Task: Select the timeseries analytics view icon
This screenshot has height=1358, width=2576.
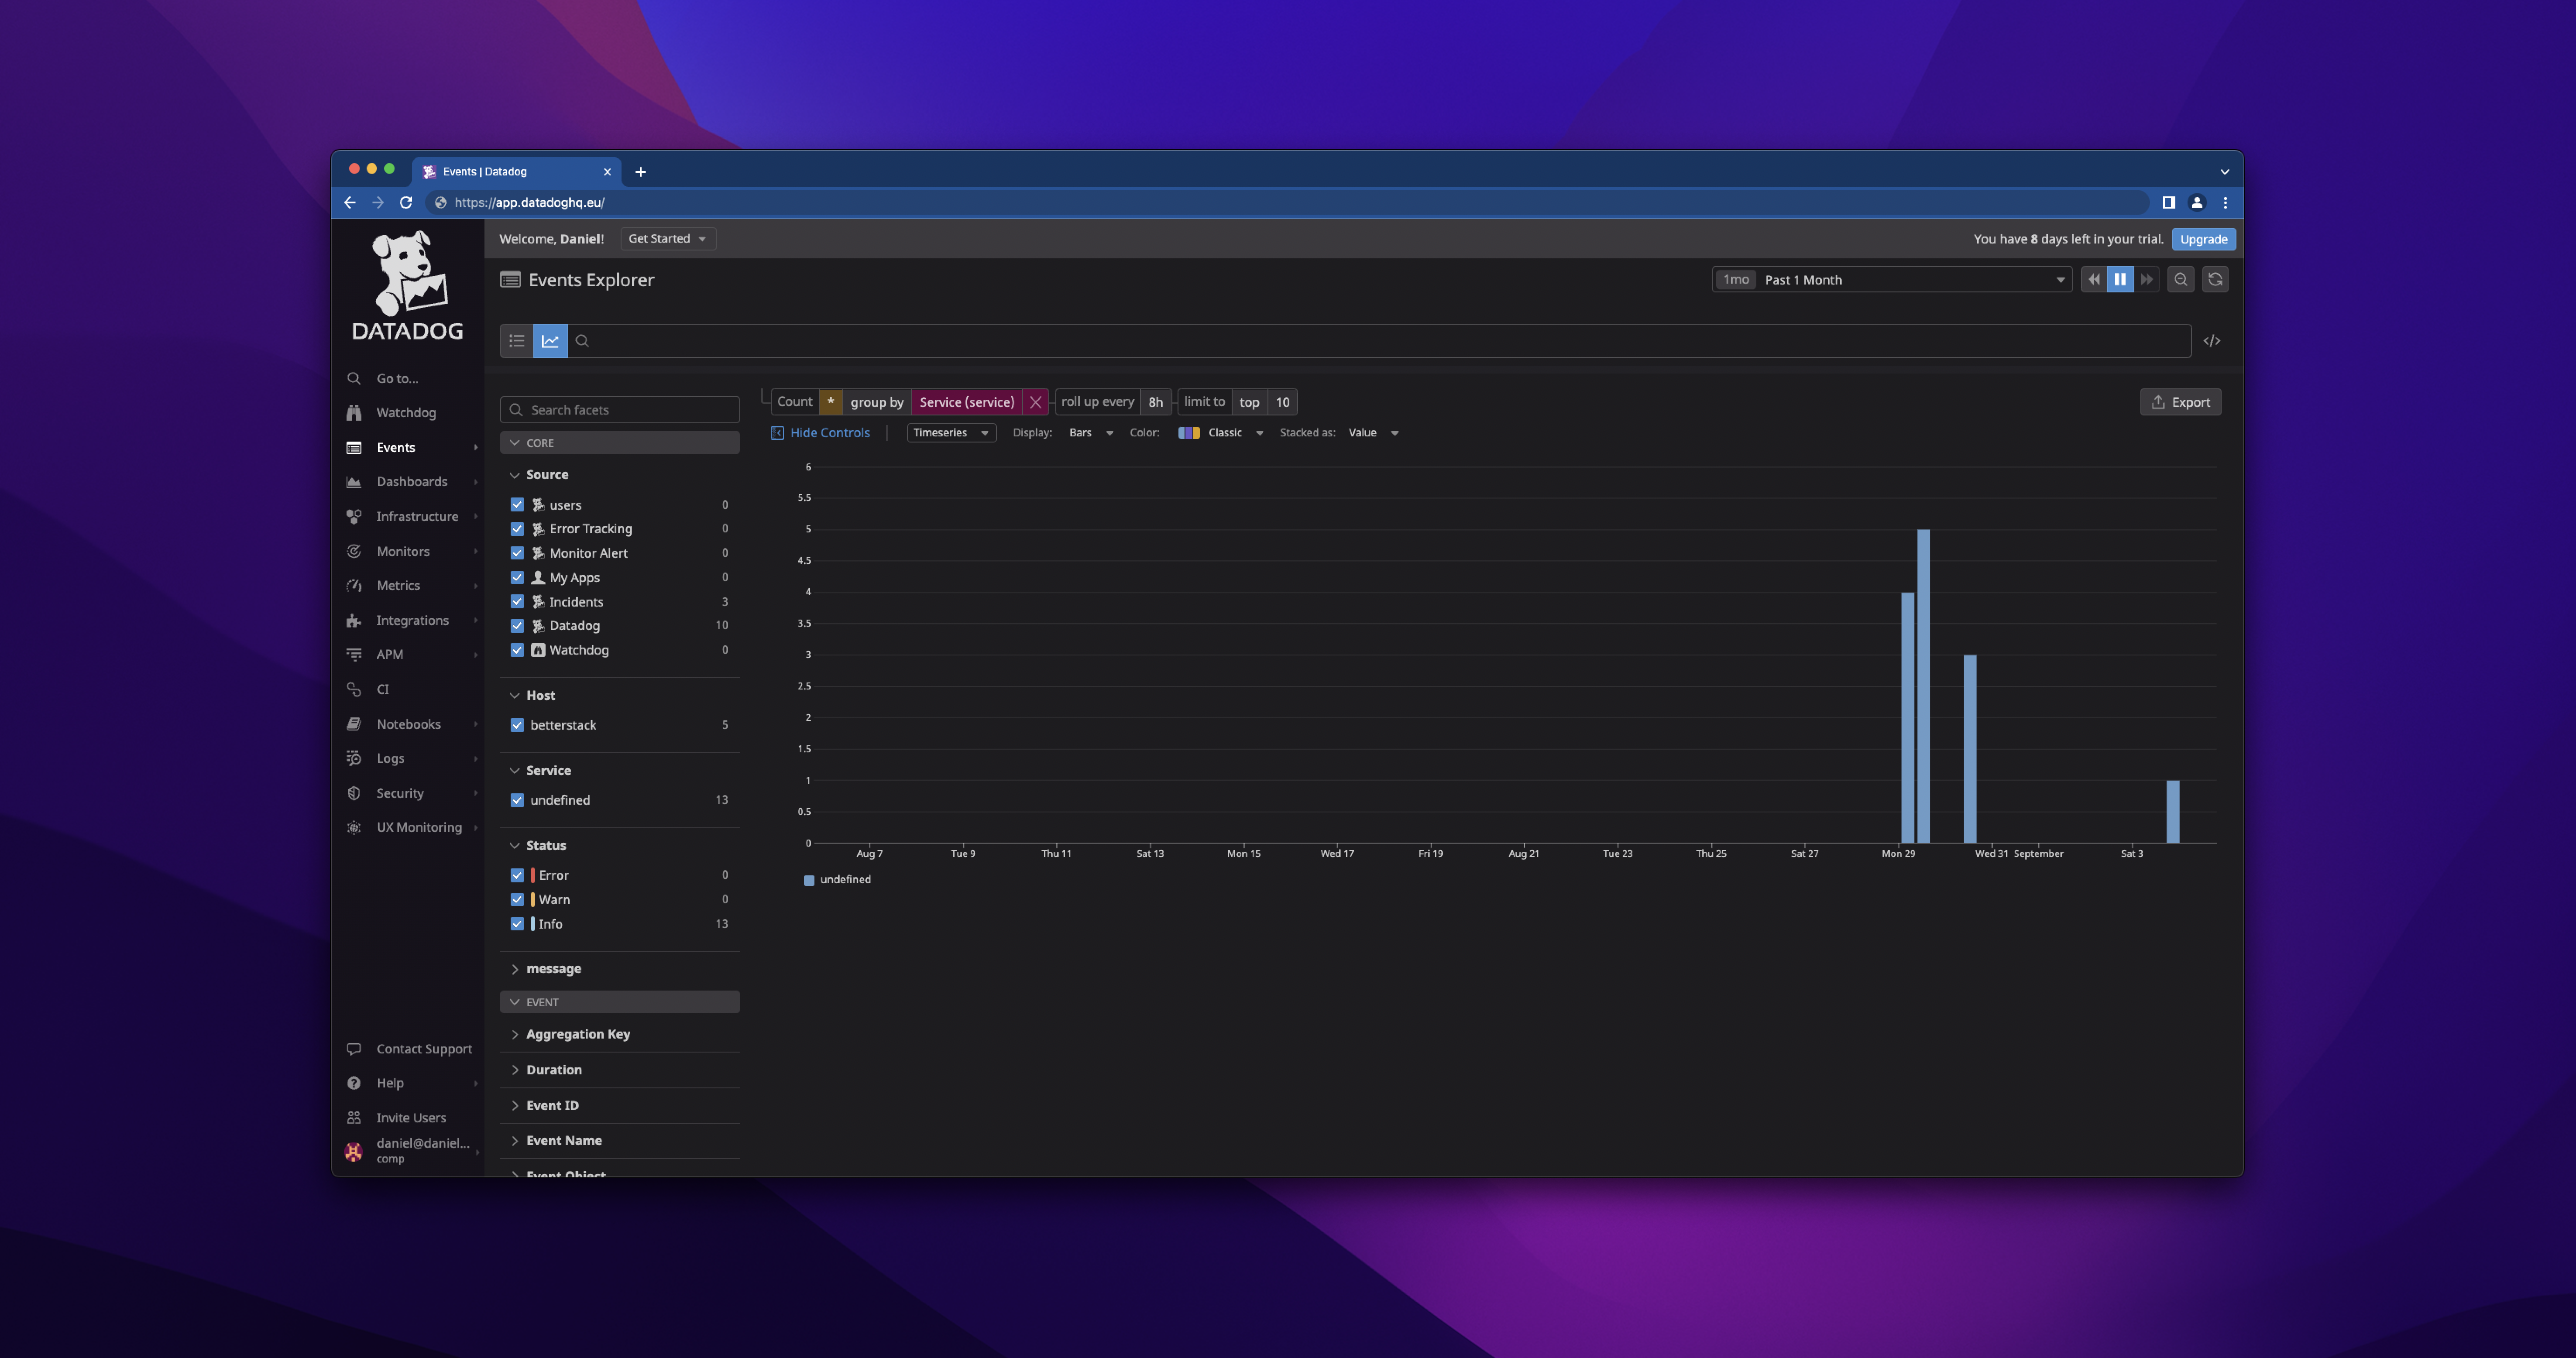Action: 550,341
